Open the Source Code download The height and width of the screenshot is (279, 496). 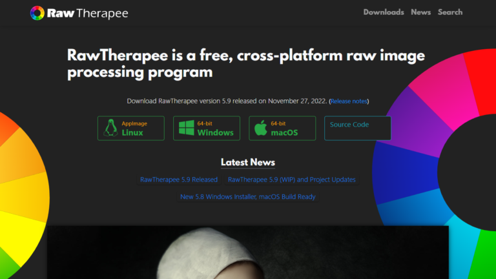point(357,128)
